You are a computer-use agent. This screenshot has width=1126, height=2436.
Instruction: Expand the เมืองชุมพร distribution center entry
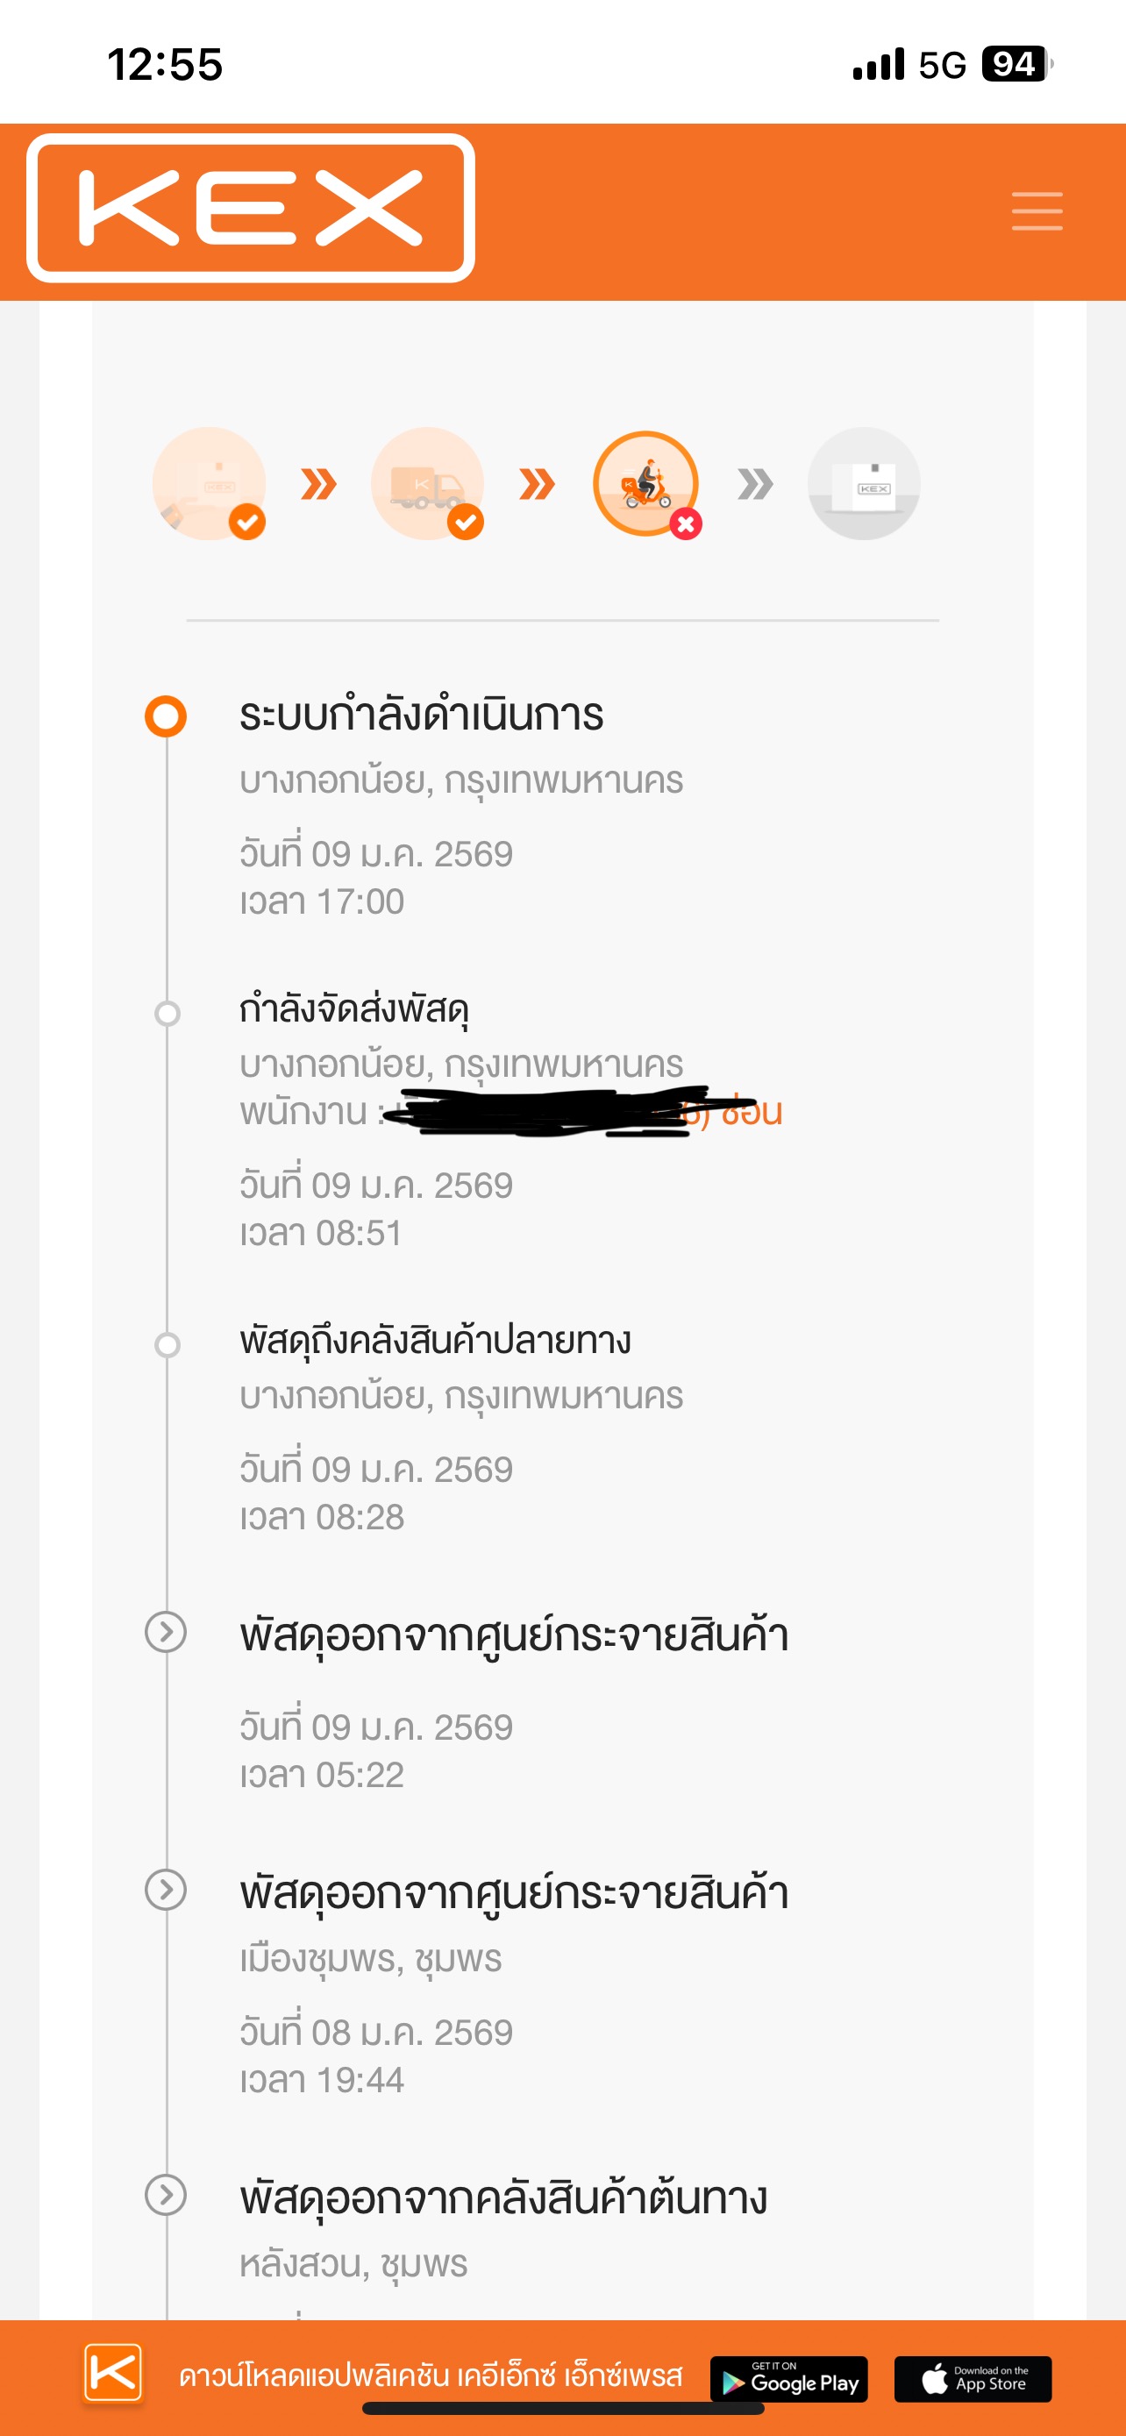pos(166,1891)
